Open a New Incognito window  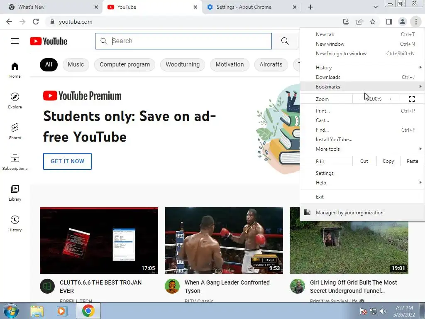click(x=362, y=54)
